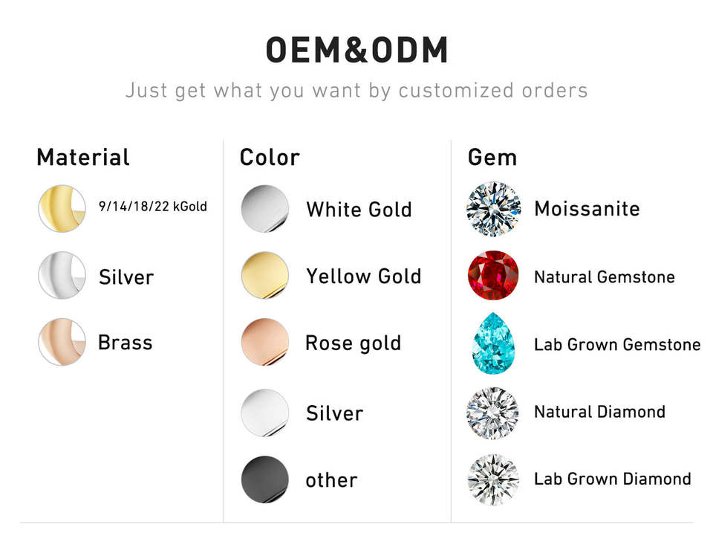Select the red Natural Gemstone icon
713x556 pixels.
tap(493, 275)
